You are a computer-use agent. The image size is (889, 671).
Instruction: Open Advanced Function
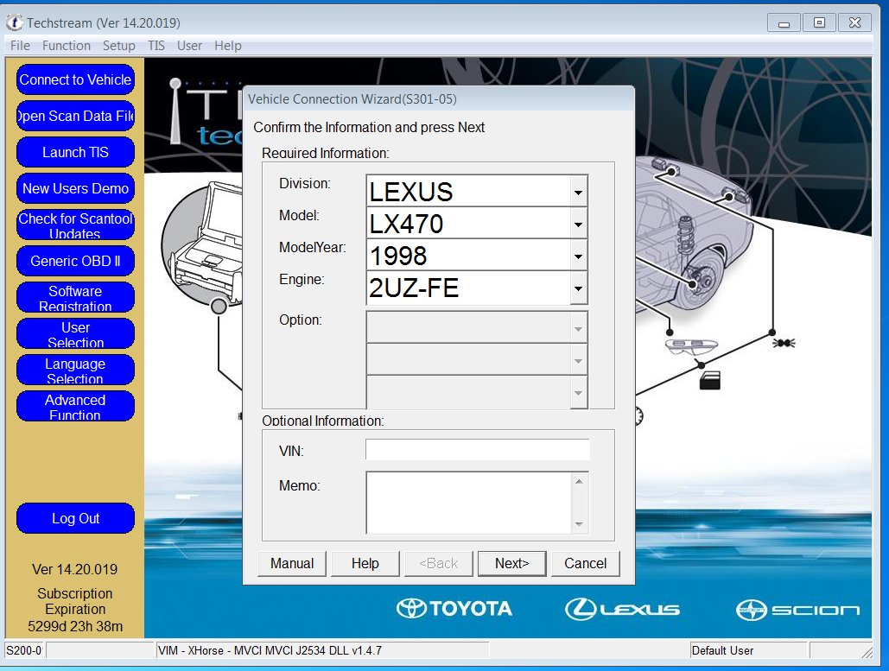pyautogui.click(x=75, y=407)
